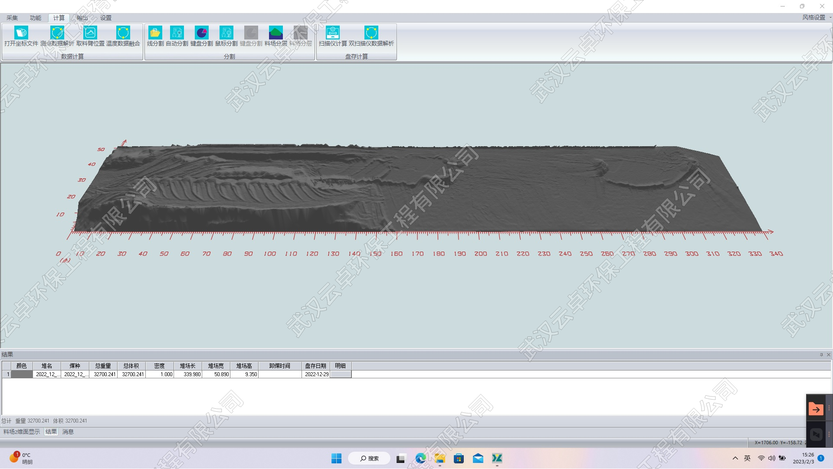833x469 pixels.
Task: Click the gray color swatch in row 1
Action: (22, 374)
